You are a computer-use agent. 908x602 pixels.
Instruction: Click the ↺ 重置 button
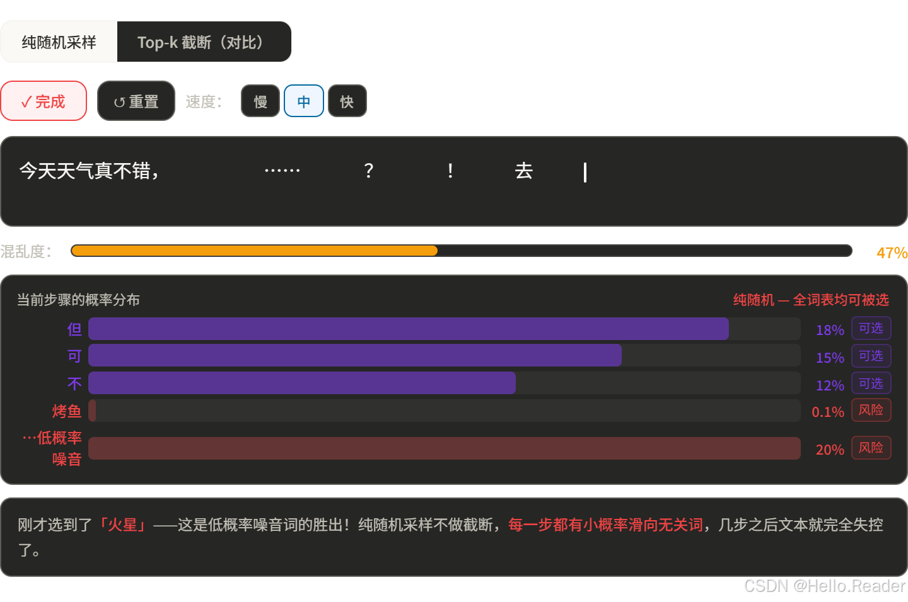point(136,101)
